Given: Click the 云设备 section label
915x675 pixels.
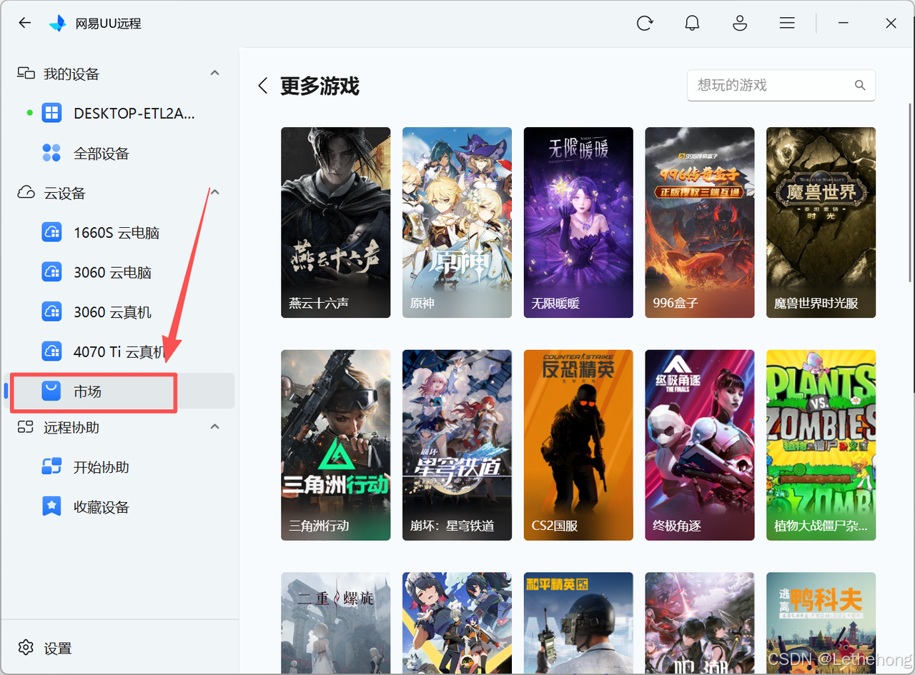Looking at the screenshot, I should tap(64, 193).
